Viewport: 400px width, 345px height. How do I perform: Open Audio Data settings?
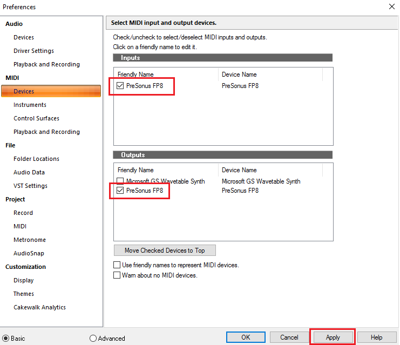pyautogui.click(x=29, y=172)
